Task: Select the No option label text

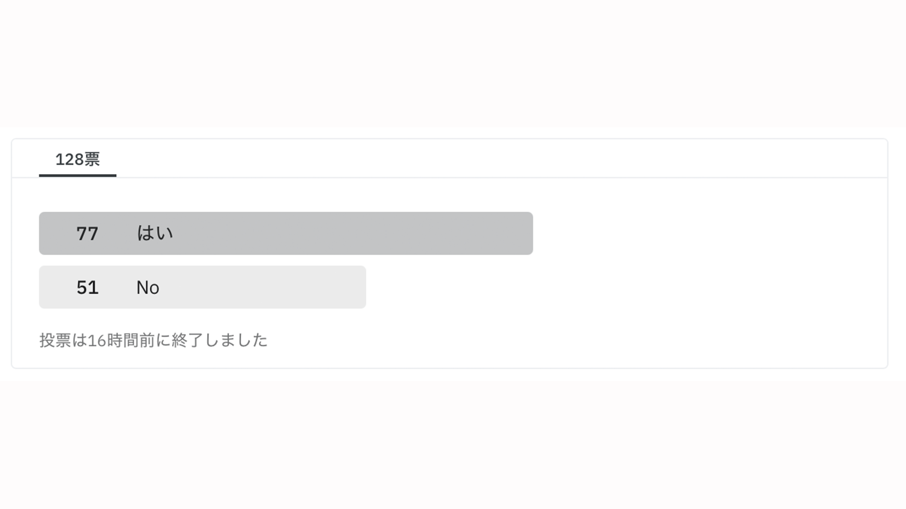Action: pyautogui.click(x=147, y=288)
